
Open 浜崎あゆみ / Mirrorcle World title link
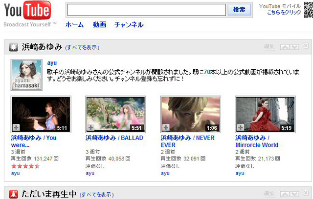coord(257,141)
